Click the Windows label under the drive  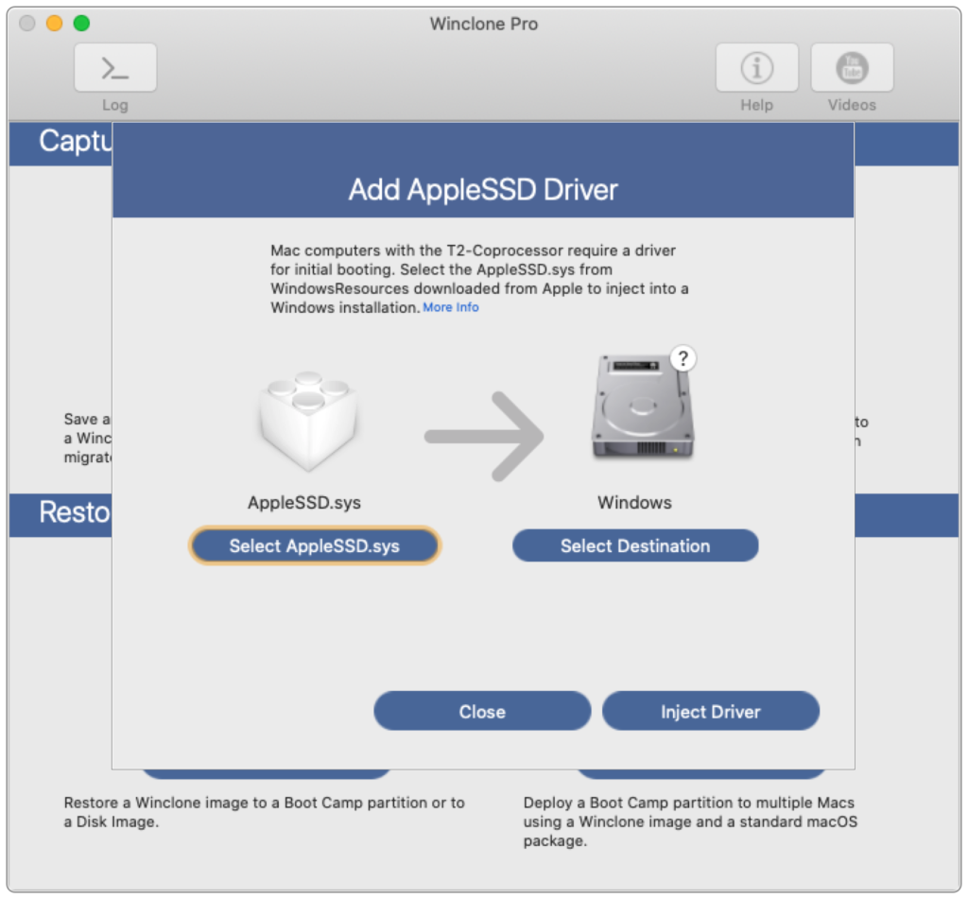[x=634, y=503]
